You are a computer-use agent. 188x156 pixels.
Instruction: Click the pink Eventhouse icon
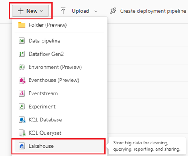pos(22,80)
